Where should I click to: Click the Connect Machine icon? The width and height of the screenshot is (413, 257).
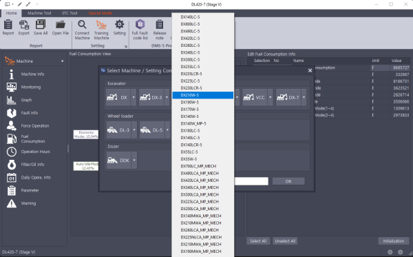pos(82,30)
